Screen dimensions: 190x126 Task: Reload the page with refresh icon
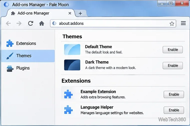(x=31, y=23)
